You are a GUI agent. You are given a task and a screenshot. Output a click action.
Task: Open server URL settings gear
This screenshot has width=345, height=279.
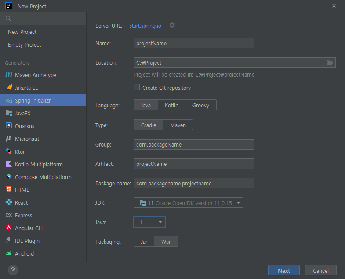tap(172, 26)
